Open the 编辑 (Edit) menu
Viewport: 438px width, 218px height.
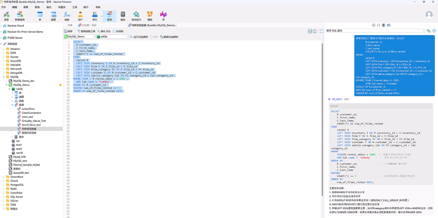(15, 7)
